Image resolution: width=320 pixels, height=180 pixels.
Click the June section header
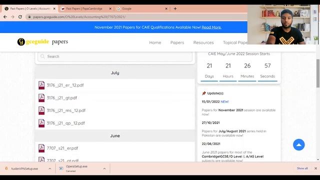(x=115, y=136)
